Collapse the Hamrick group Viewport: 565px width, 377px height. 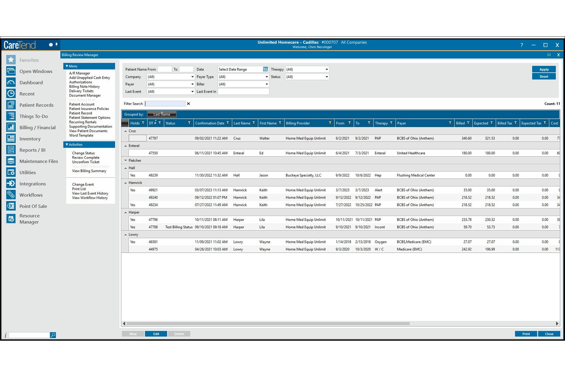[x=126, y=183]
